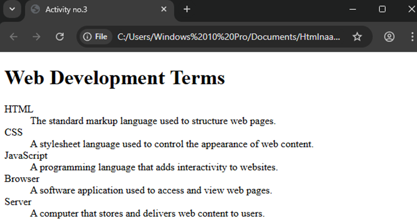417x223 pixels.
Task: Reload the current page
Action: point(60,37)
